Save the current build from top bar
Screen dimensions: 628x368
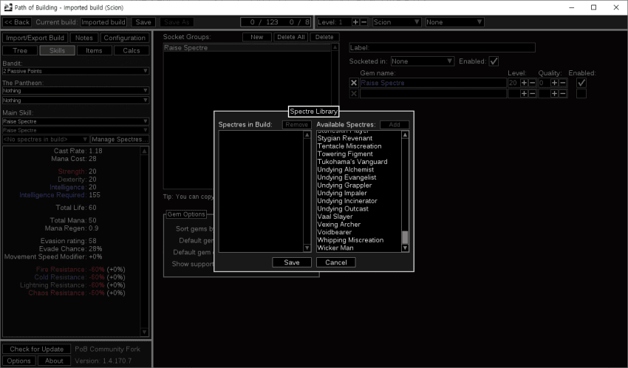point(143,22)
